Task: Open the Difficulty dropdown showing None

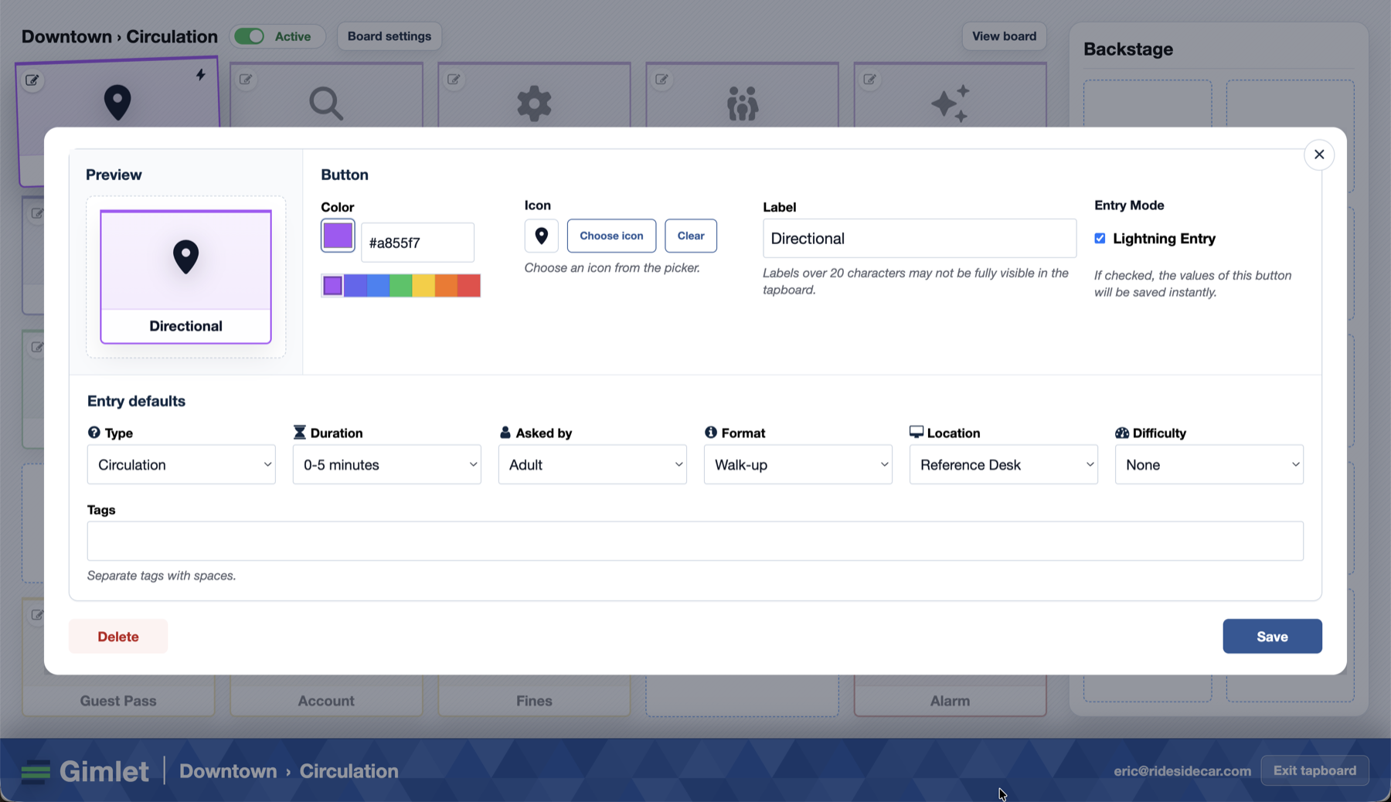Action: [1209, 464]
